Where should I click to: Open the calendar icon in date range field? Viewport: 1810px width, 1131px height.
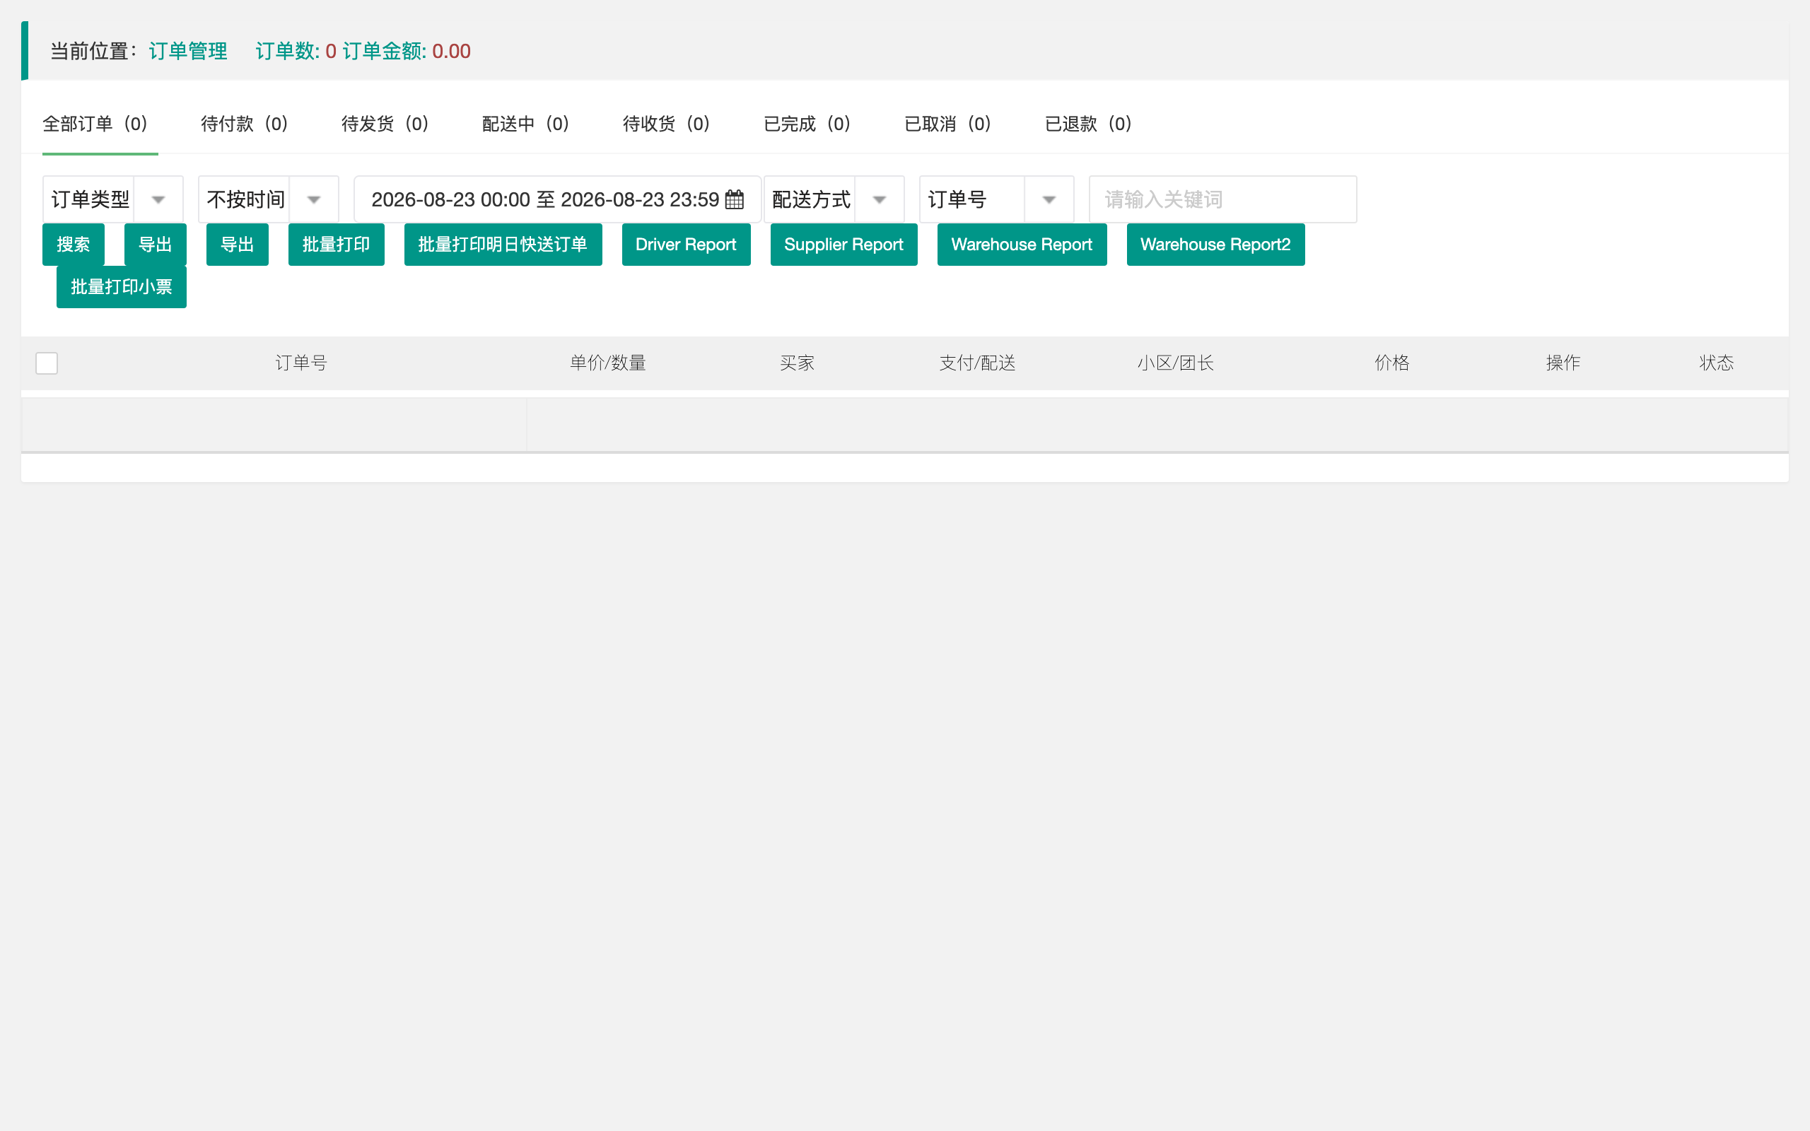coord(735,200)
